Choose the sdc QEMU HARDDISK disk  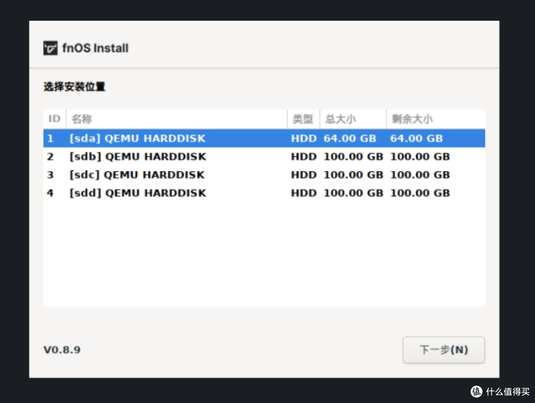coord(264,175)
